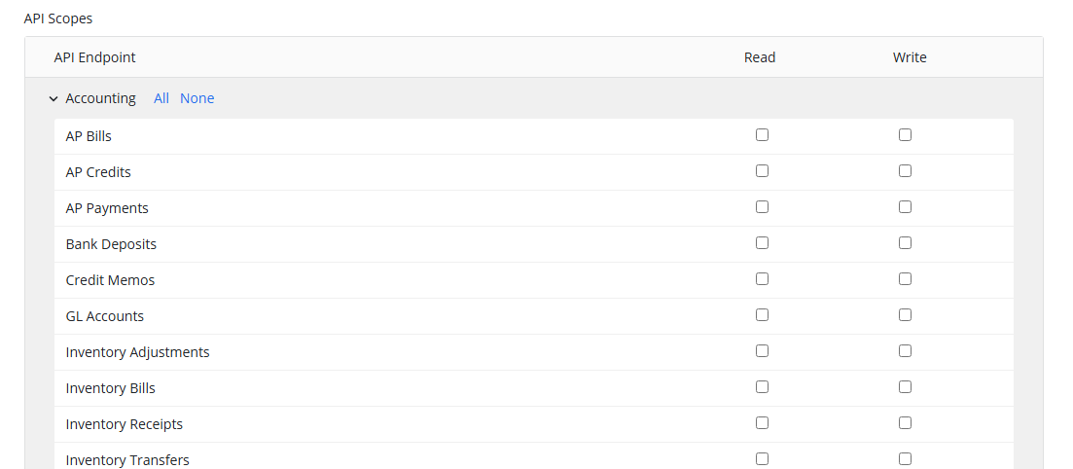Tick Inventory Receipts Read checkbox

point(762,423)
